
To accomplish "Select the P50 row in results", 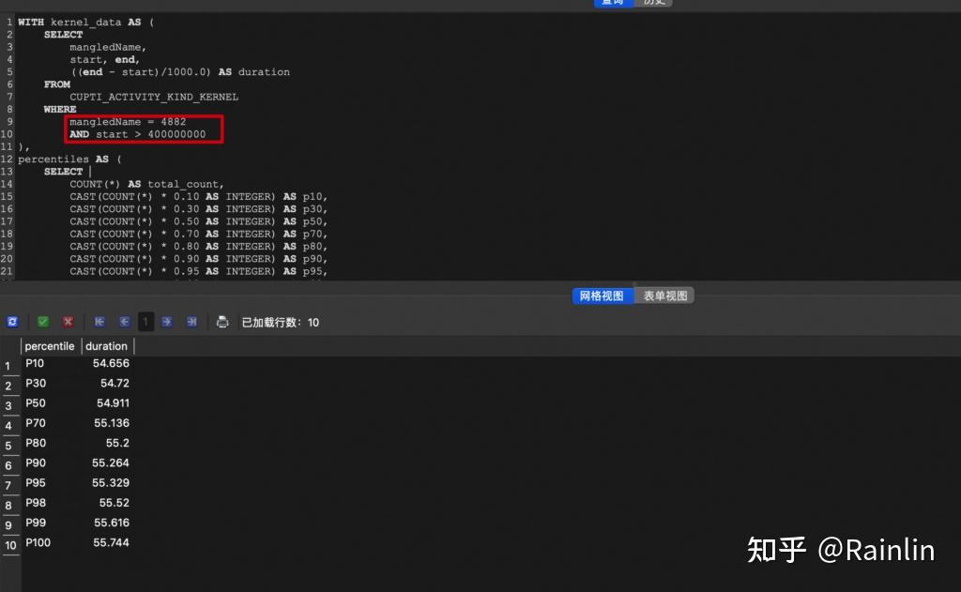I will (x=36, y=403).
